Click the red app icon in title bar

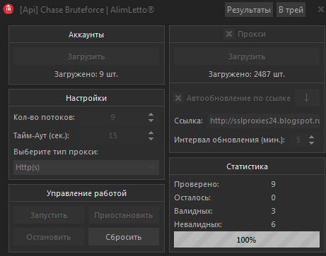pos(8,9)
